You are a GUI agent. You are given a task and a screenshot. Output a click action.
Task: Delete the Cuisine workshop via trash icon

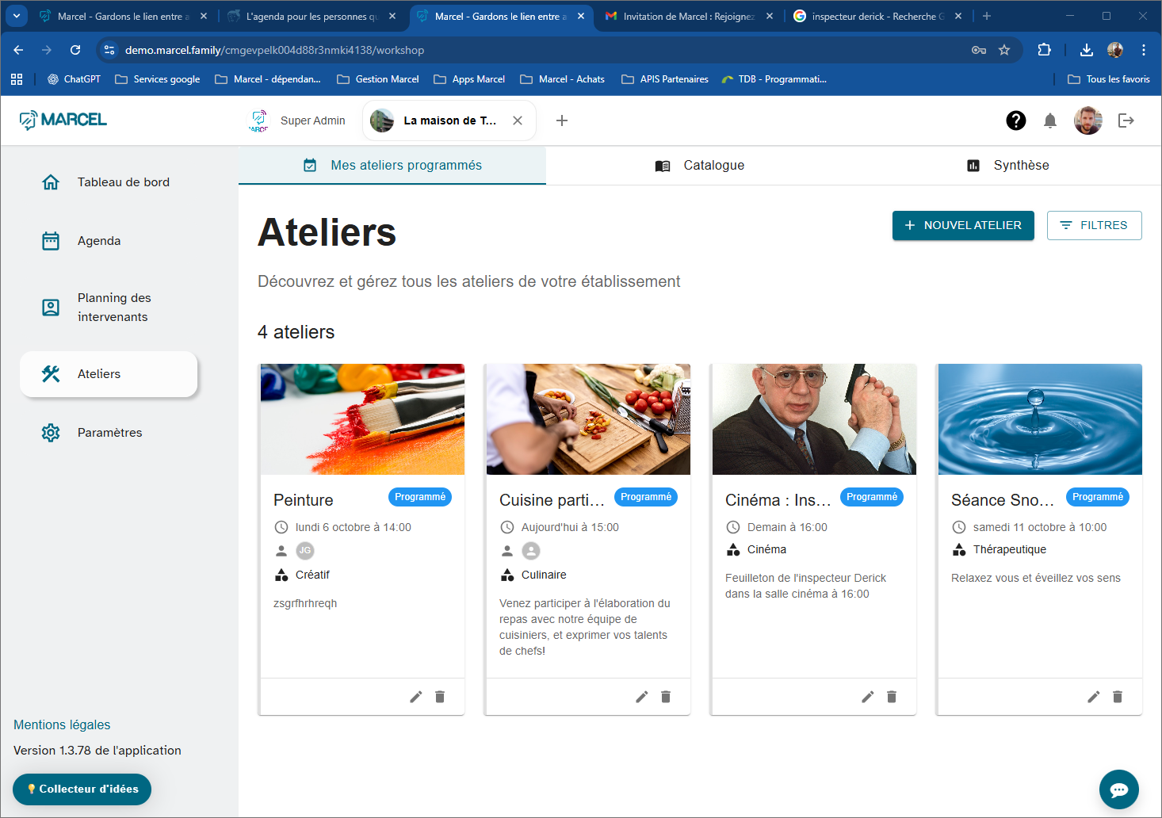[x=666, y=697]
